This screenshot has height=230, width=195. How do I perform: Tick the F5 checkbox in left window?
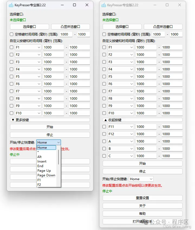(11, 77)
